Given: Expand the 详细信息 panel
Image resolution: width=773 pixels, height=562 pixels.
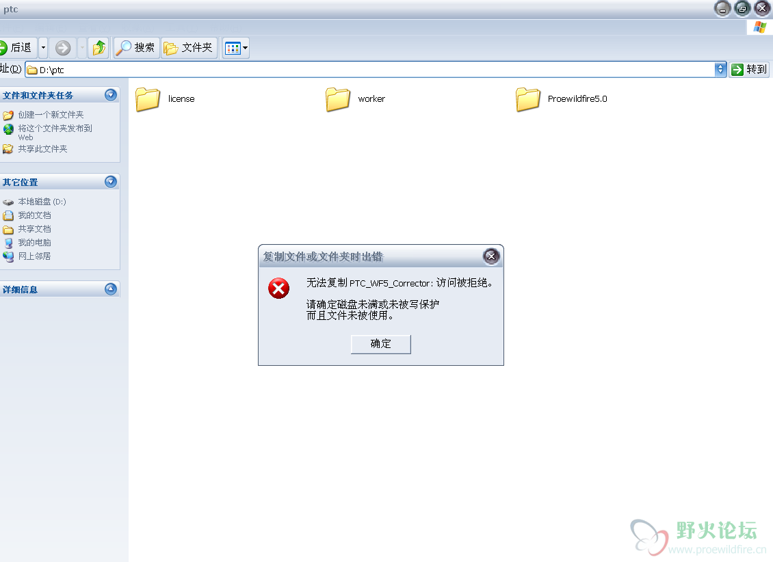Looking at the screenshot, I should point(111,289).
